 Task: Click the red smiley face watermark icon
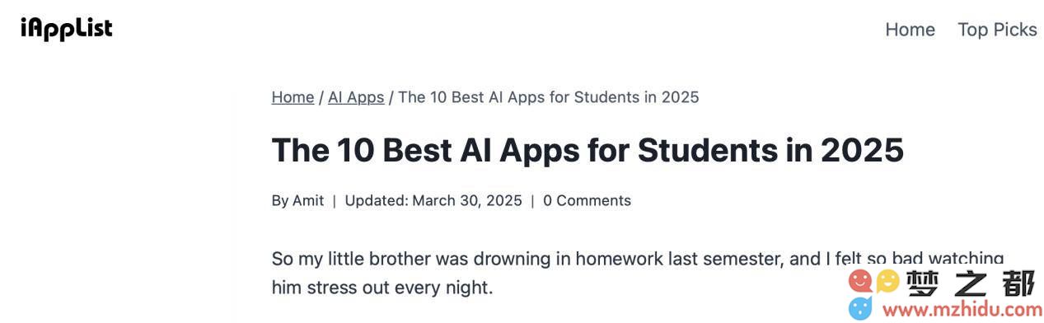click(860, 281)
